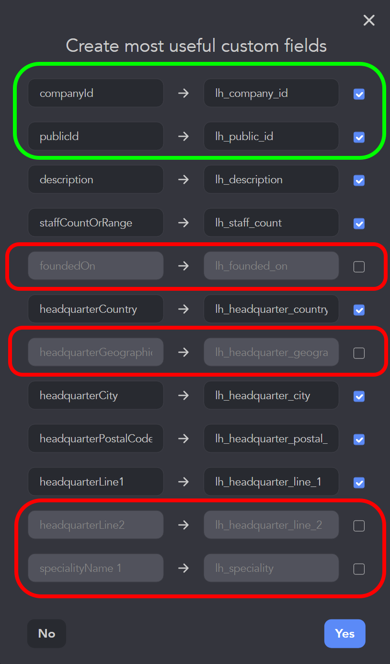The image size is (390, 664).
Task: Uncheck the description field checkbox
Action: click(x=359, y=180)
